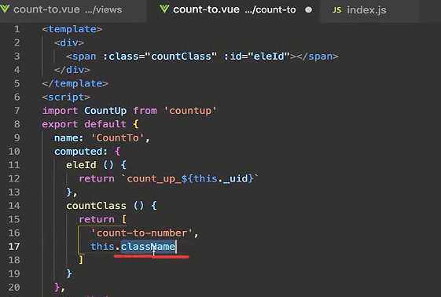
Task: Click closing brace on line 19
Action: 69,273
